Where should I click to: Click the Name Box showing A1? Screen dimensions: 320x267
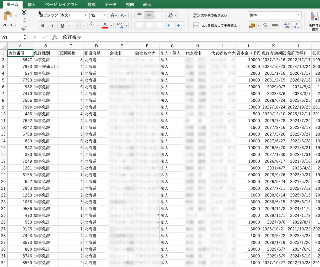[x=12, y=37]
